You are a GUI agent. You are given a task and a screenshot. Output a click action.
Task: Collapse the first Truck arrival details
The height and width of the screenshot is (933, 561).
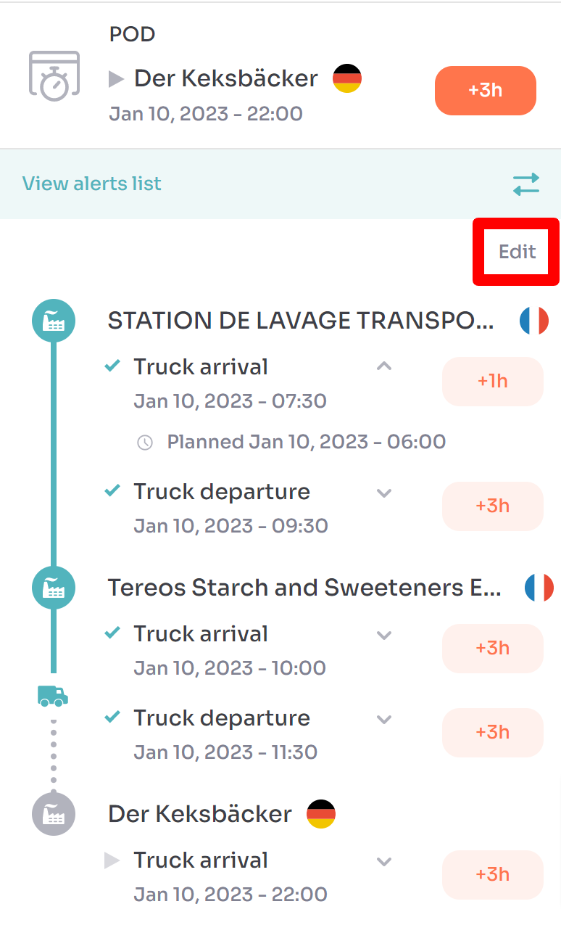click(x=384, y=367)
